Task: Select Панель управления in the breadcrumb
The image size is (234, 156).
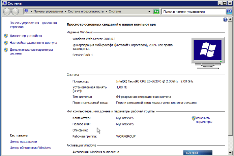Action: [48, 11]
